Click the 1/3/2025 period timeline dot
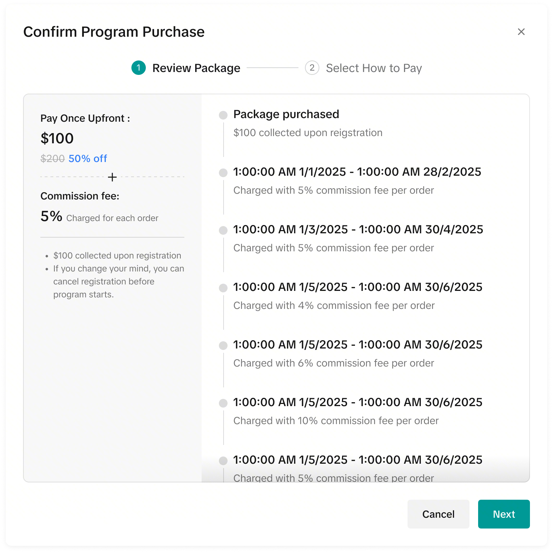 [x=223, y=230]
